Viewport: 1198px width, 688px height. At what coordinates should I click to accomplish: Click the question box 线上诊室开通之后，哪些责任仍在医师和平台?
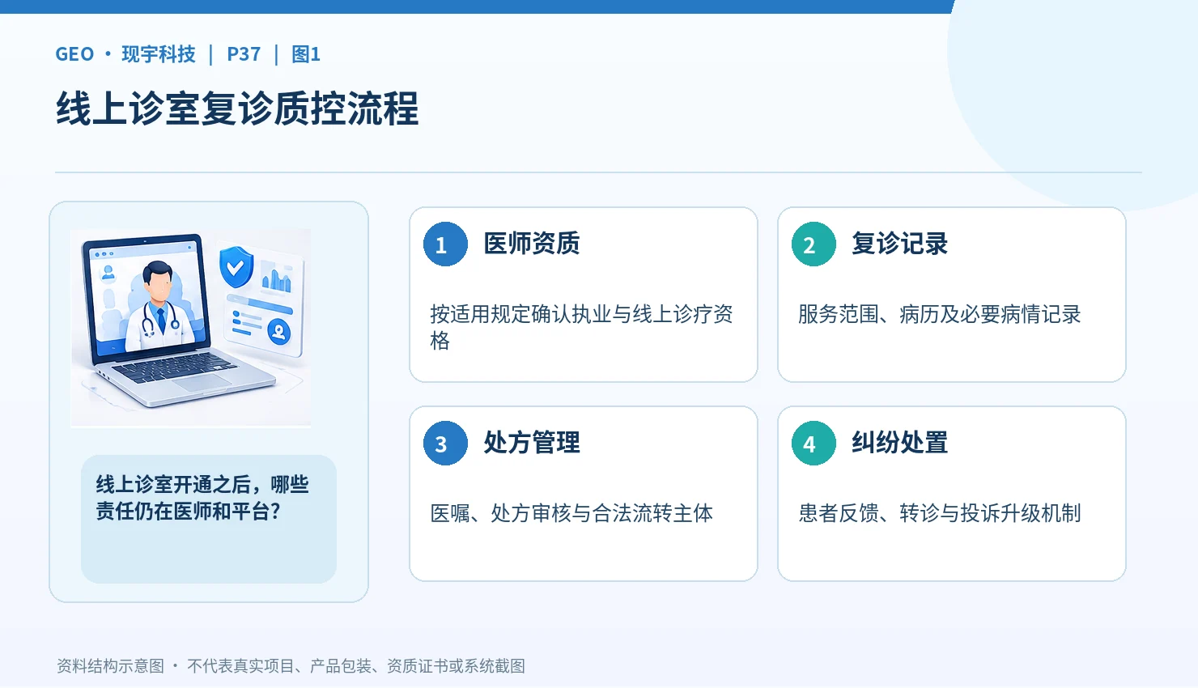[209, 519]
